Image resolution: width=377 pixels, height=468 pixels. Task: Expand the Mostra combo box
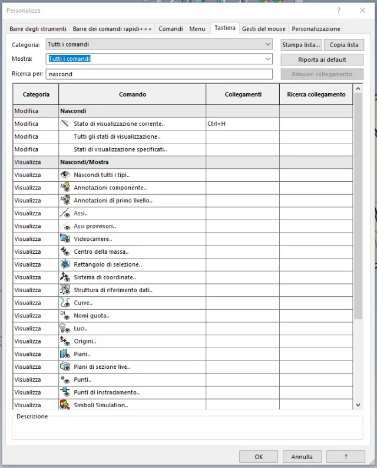click(268, 59)
